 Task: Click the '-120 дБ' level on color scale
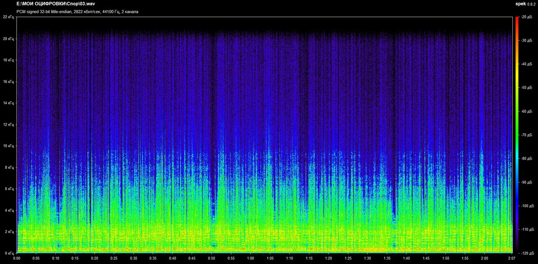click(527, 253)
